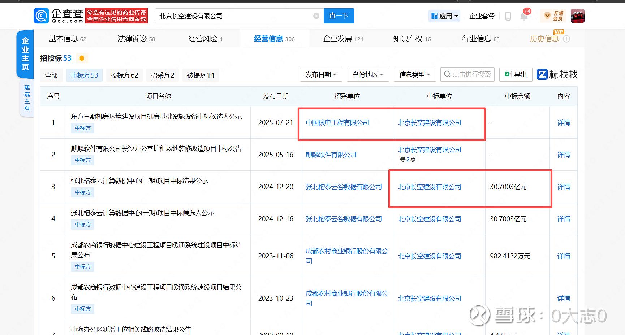Image resolution: width=625 pixels, height=335 pixels.
Task: Open 麒麟软件长沙办公室扩租 announcement title
Action: pyautogui.click(x=156, y=149)
